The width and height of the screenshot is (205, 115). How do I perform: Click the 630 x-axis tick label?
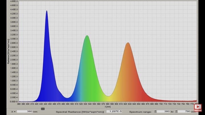point(130,104)
